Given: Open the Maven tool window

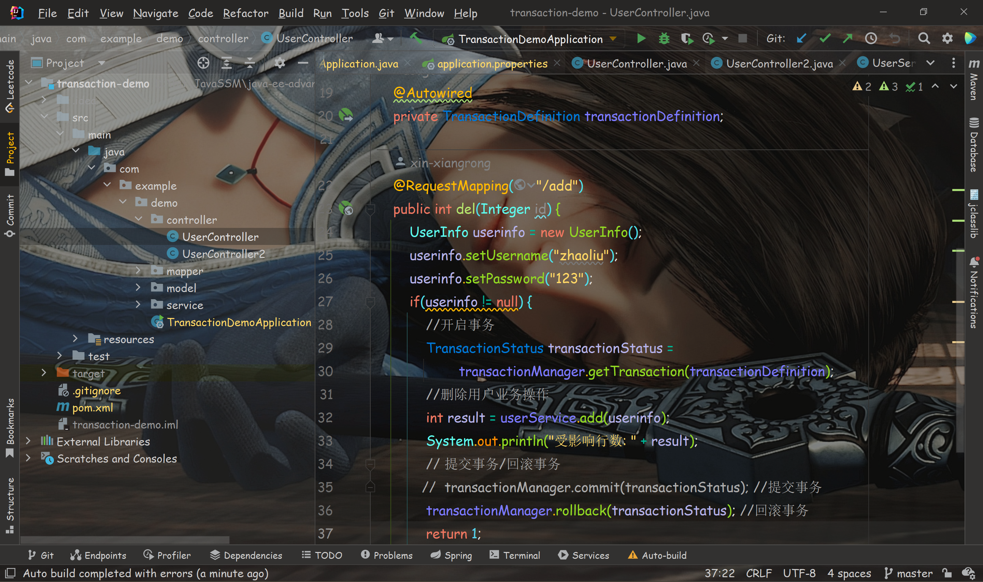Looking at the screenshot, I should click(973, 79).
